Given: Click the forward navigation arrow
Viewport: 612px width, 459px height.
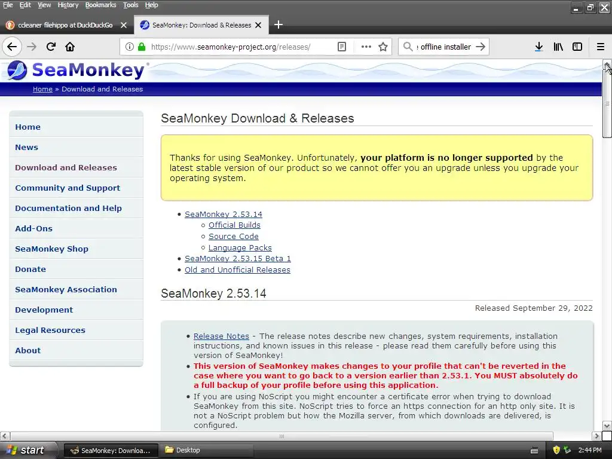Looking at the screenshot, I should coord(32,47).
